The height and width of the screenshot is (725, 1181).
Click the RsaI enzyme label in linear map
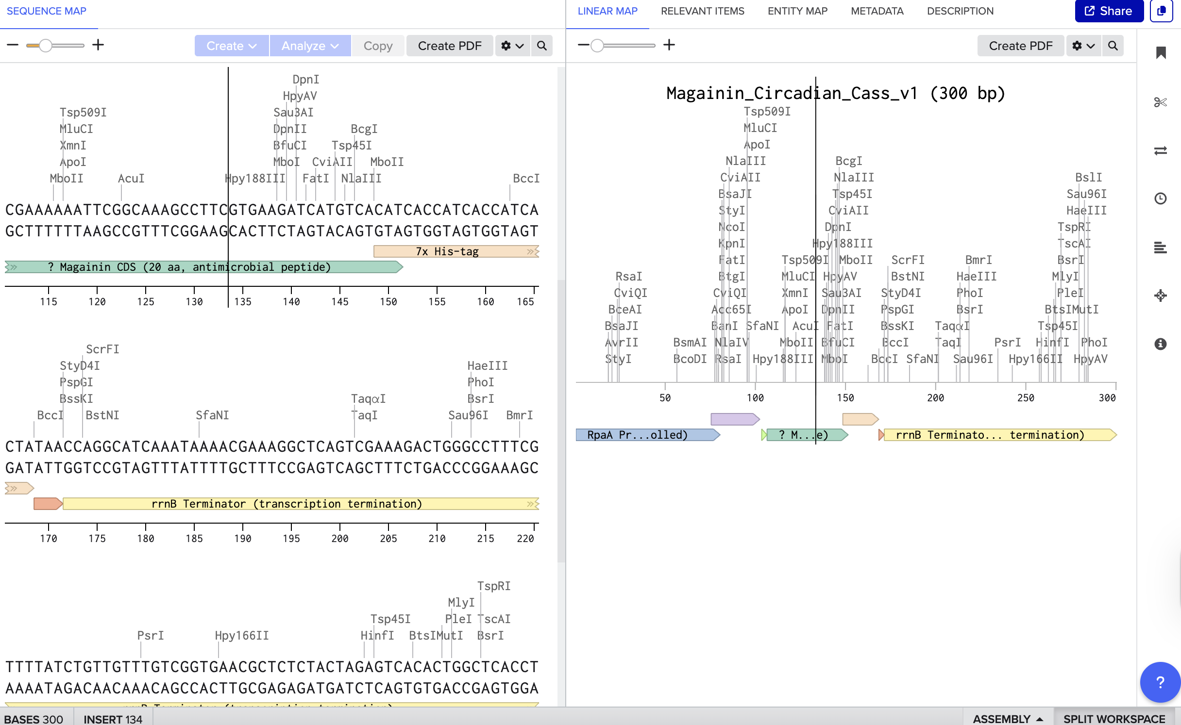628,277
